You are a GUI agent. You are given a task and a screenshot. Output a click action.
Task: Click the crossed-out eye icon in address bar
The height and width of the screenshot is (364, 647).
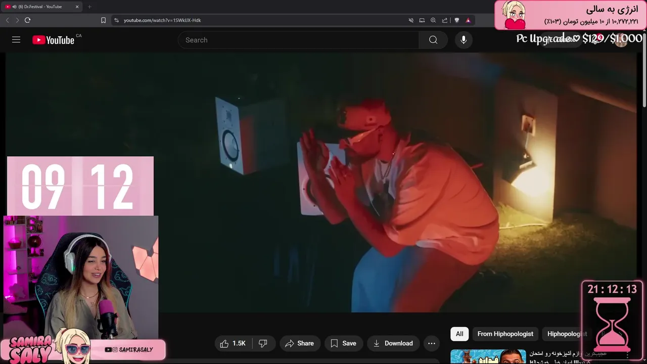click(411, 20)
